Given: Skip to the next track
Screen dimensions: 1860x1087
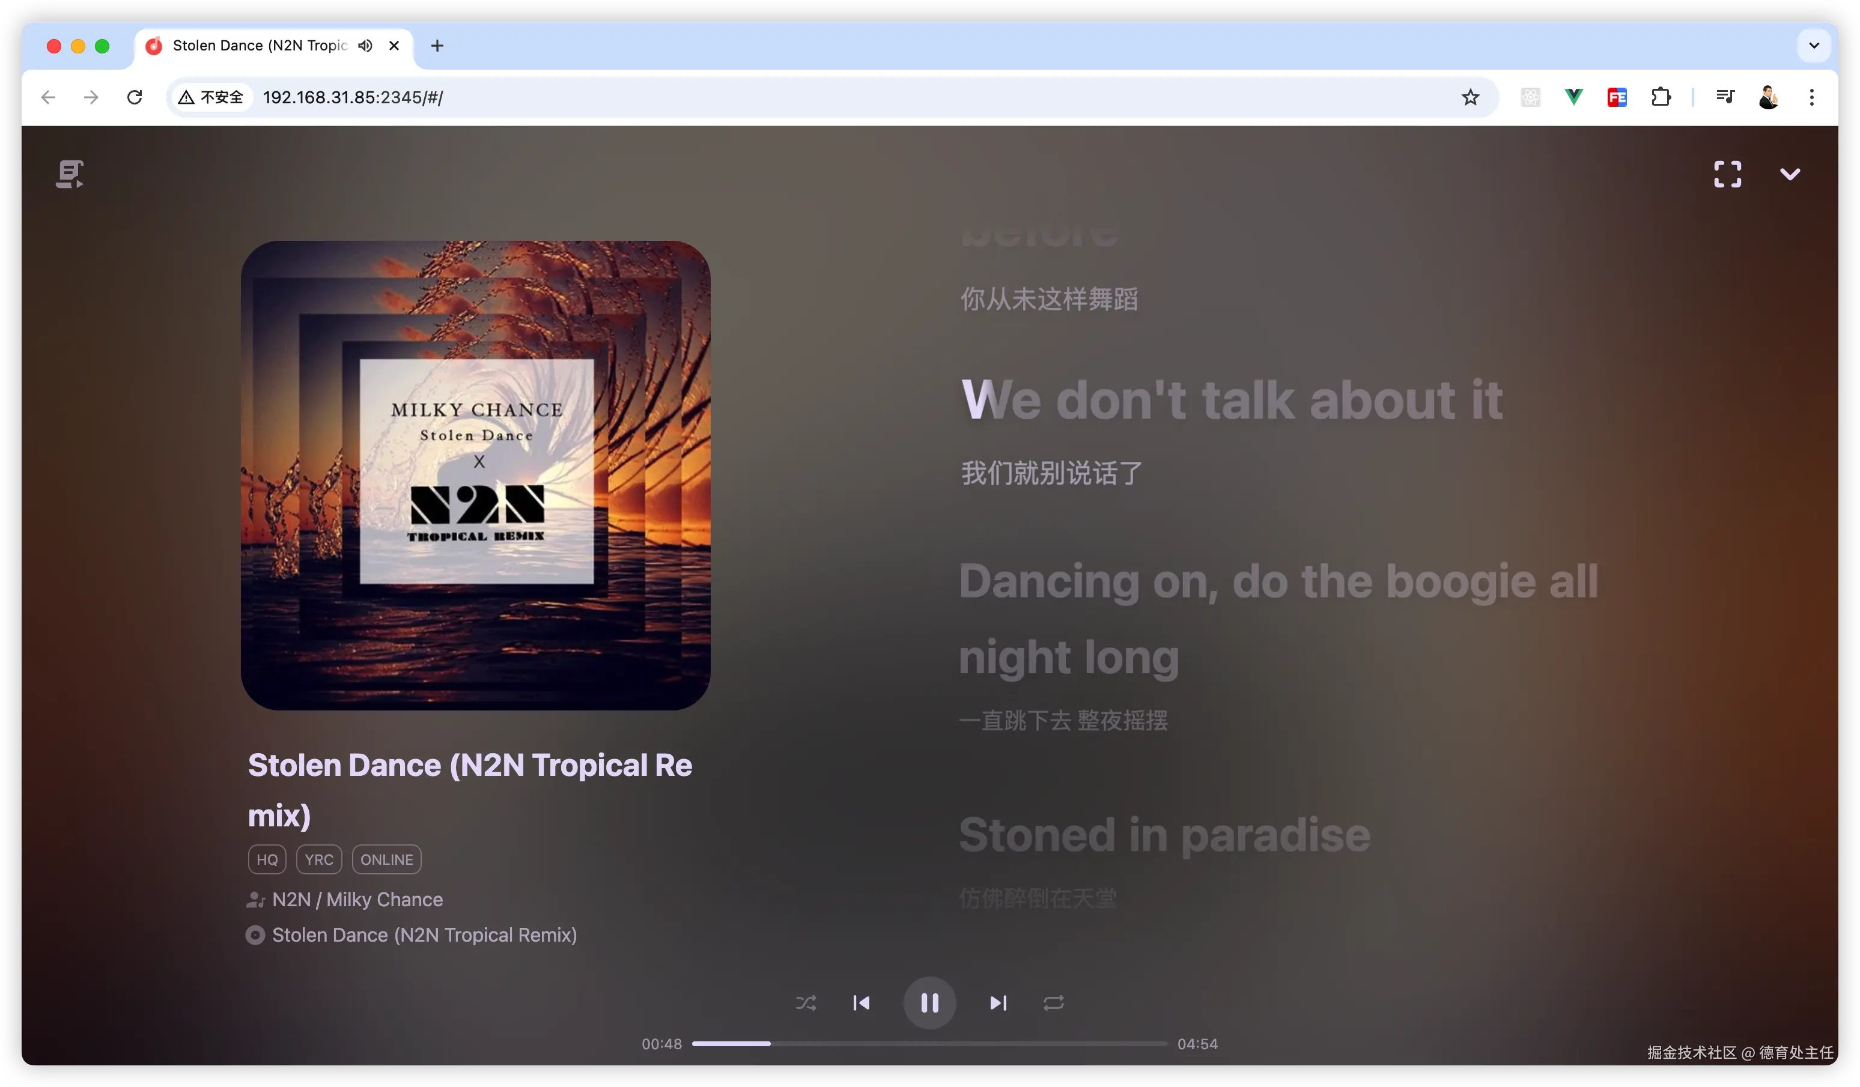Looking at the screenshot, I should (x=998, y=1002).
